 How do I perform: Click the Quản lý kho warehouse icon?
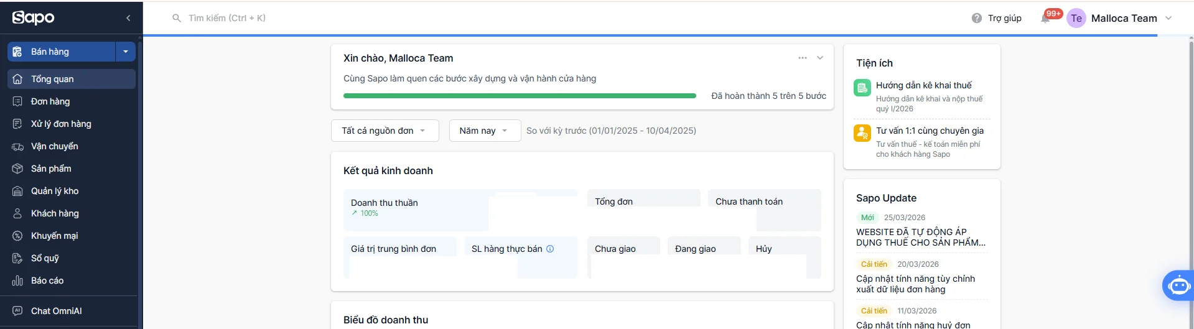click(17, 191)
